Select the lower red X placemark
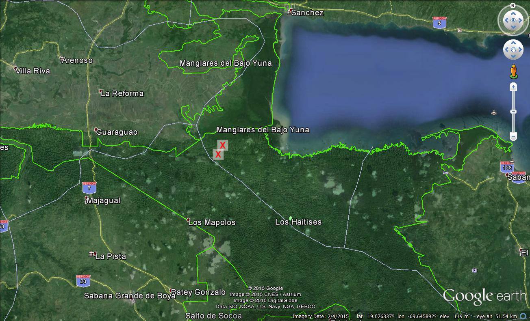The width and height of the screenshot is (530, 321). [218, 155]
